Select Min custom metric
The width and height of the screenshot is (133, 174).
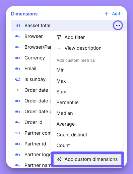pyautogui.click(x=87, y=70)
